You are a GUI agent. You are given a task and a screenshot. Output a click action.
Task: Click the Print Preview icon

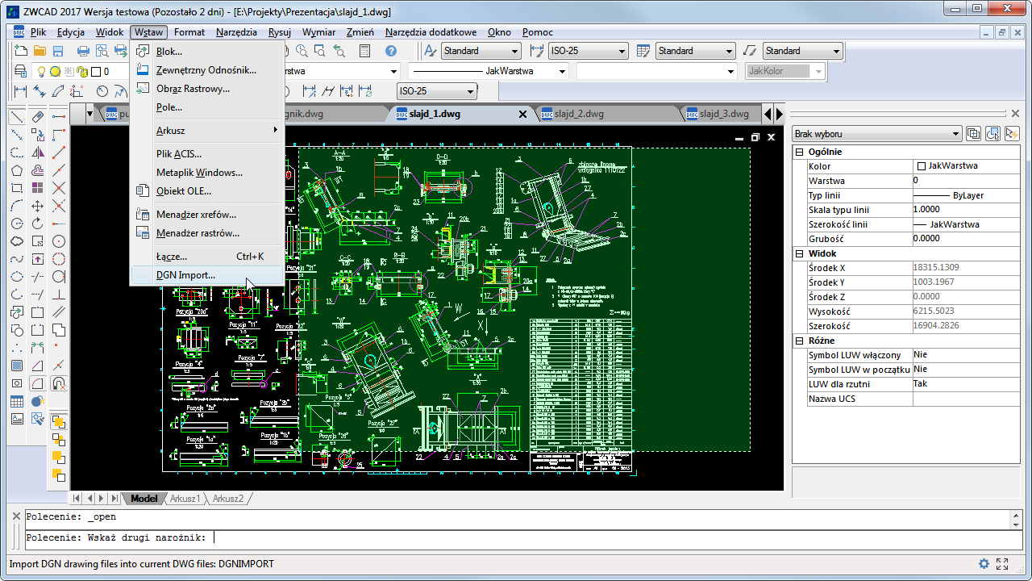(x=101, y=51)
